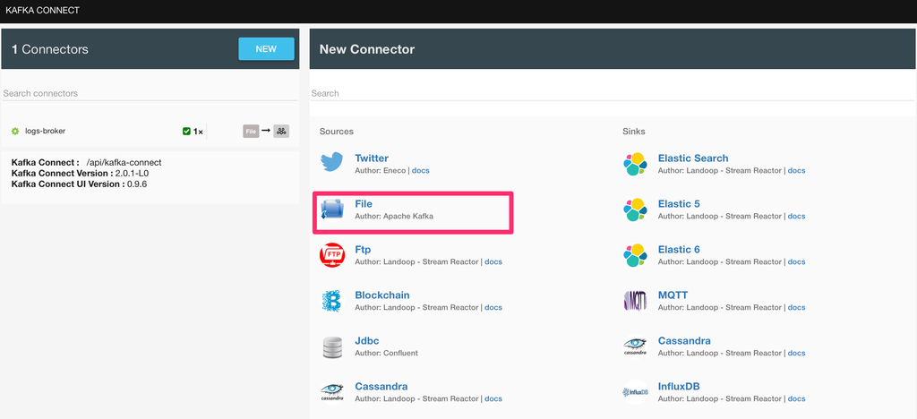Click the /api/kafka-connect endpoint text

(124, 162)
